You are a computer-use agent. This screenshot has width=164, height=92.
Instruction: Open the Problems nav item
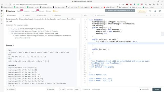(x=26, y=11)
